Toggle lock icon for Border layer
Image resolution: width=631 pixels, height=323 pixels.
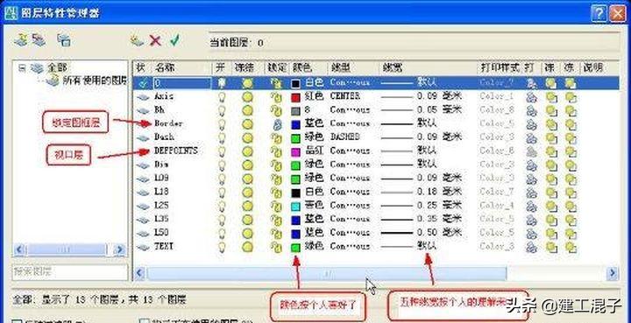(276, 123)
